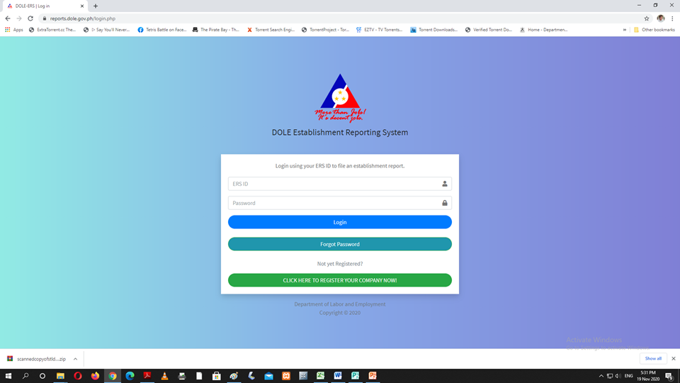The width and height of the screenshot is (680, 383).
Task: Focus the ERS ID input field
Action: tap(340, 184)
